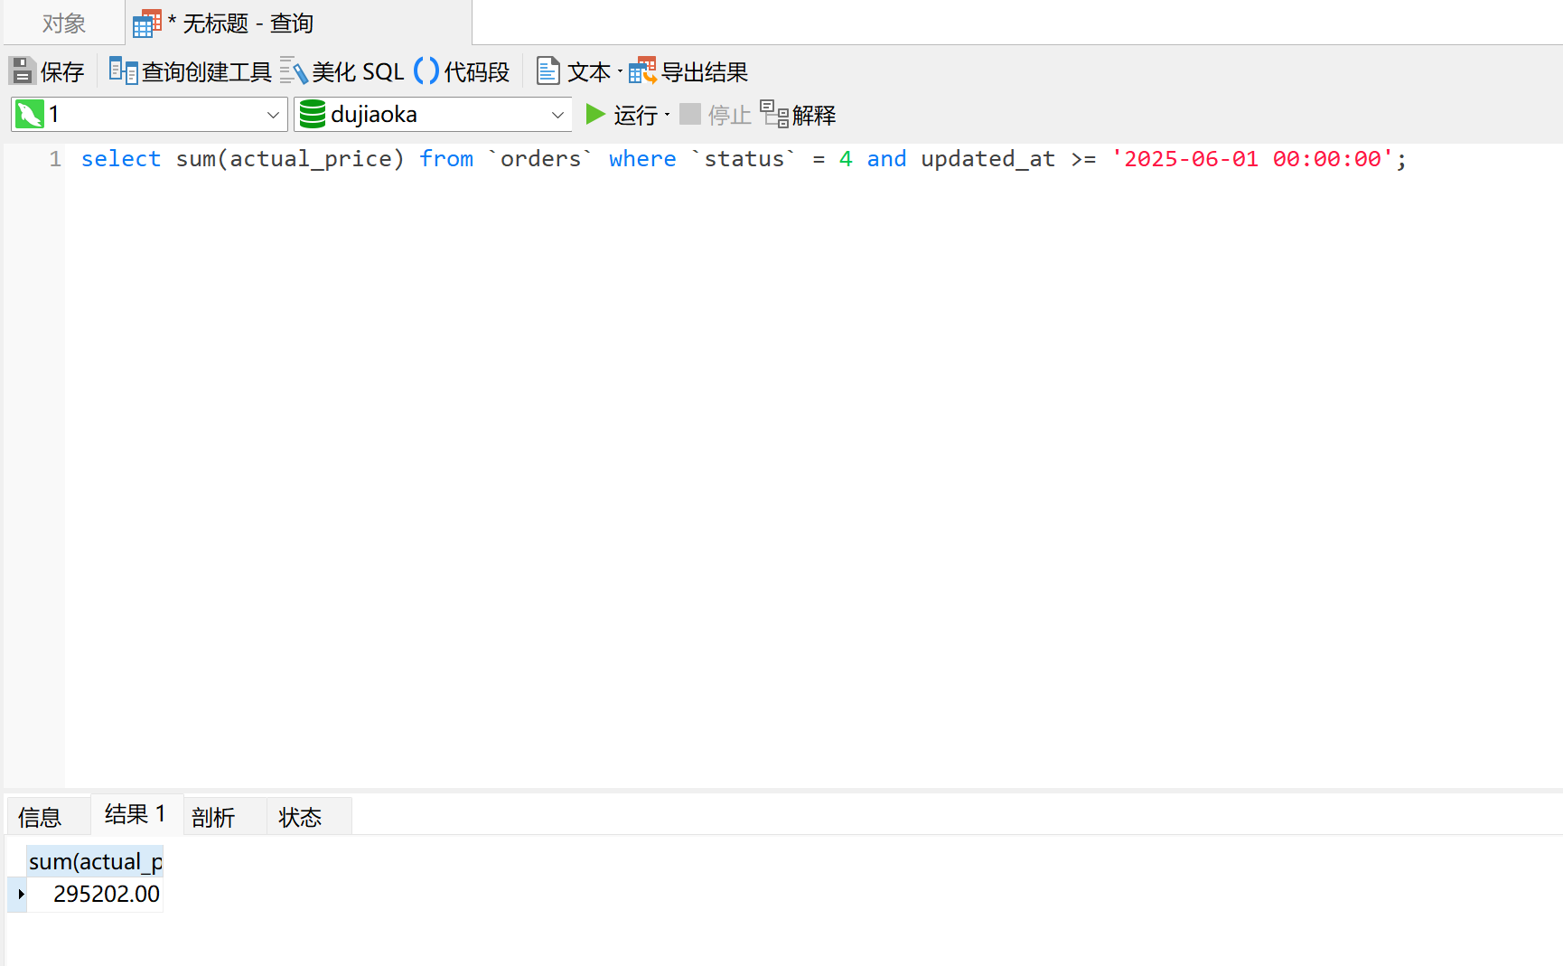
Task: Open the Status (状态) tab
Action: tap(300, 817)
